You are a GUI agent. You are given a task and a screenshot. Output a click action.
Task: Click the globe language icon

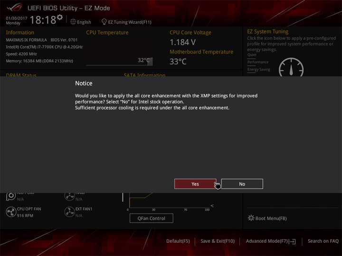tap(73, 22)
